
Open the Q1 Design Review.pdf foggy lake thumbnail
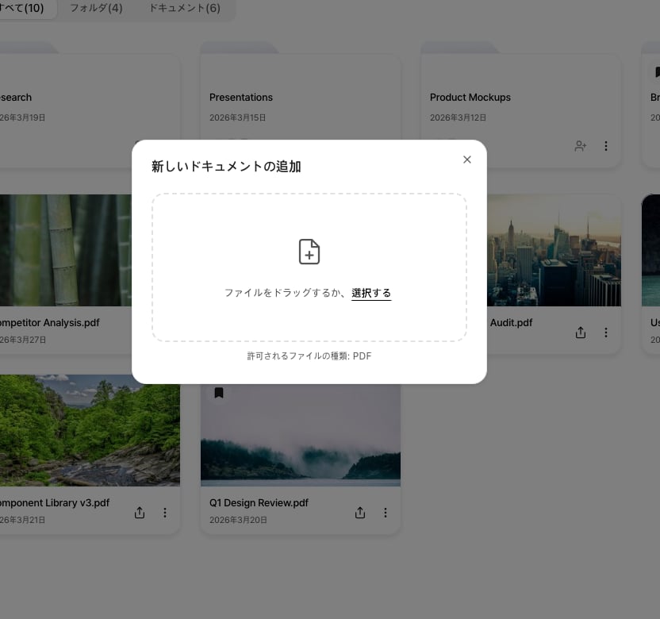pos(301,435)
